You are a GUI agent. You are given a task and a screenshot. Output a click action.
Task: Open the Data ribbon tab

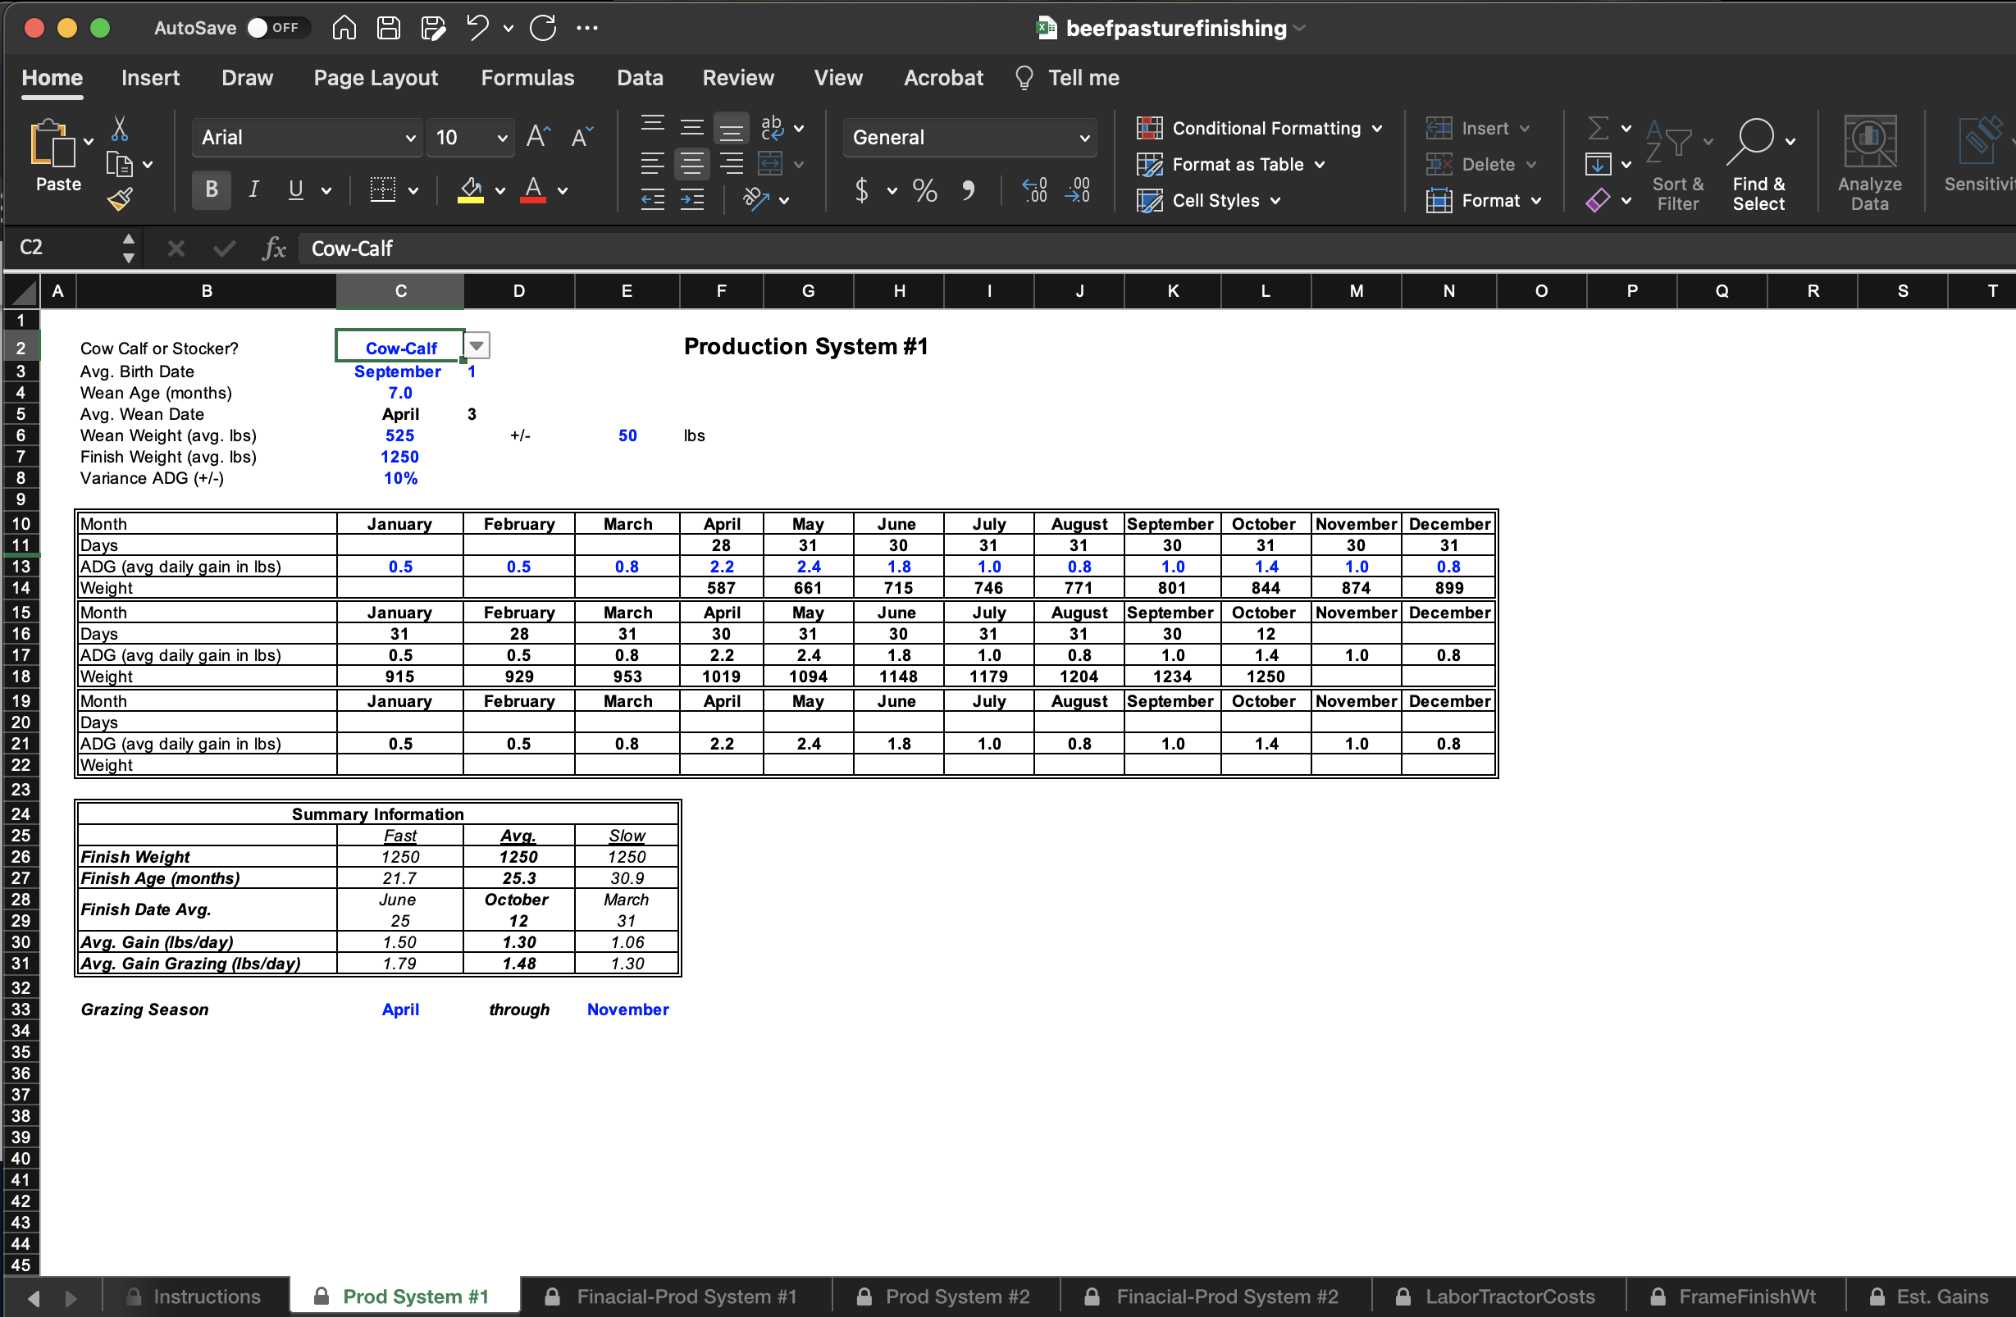[x=640, y=78]
